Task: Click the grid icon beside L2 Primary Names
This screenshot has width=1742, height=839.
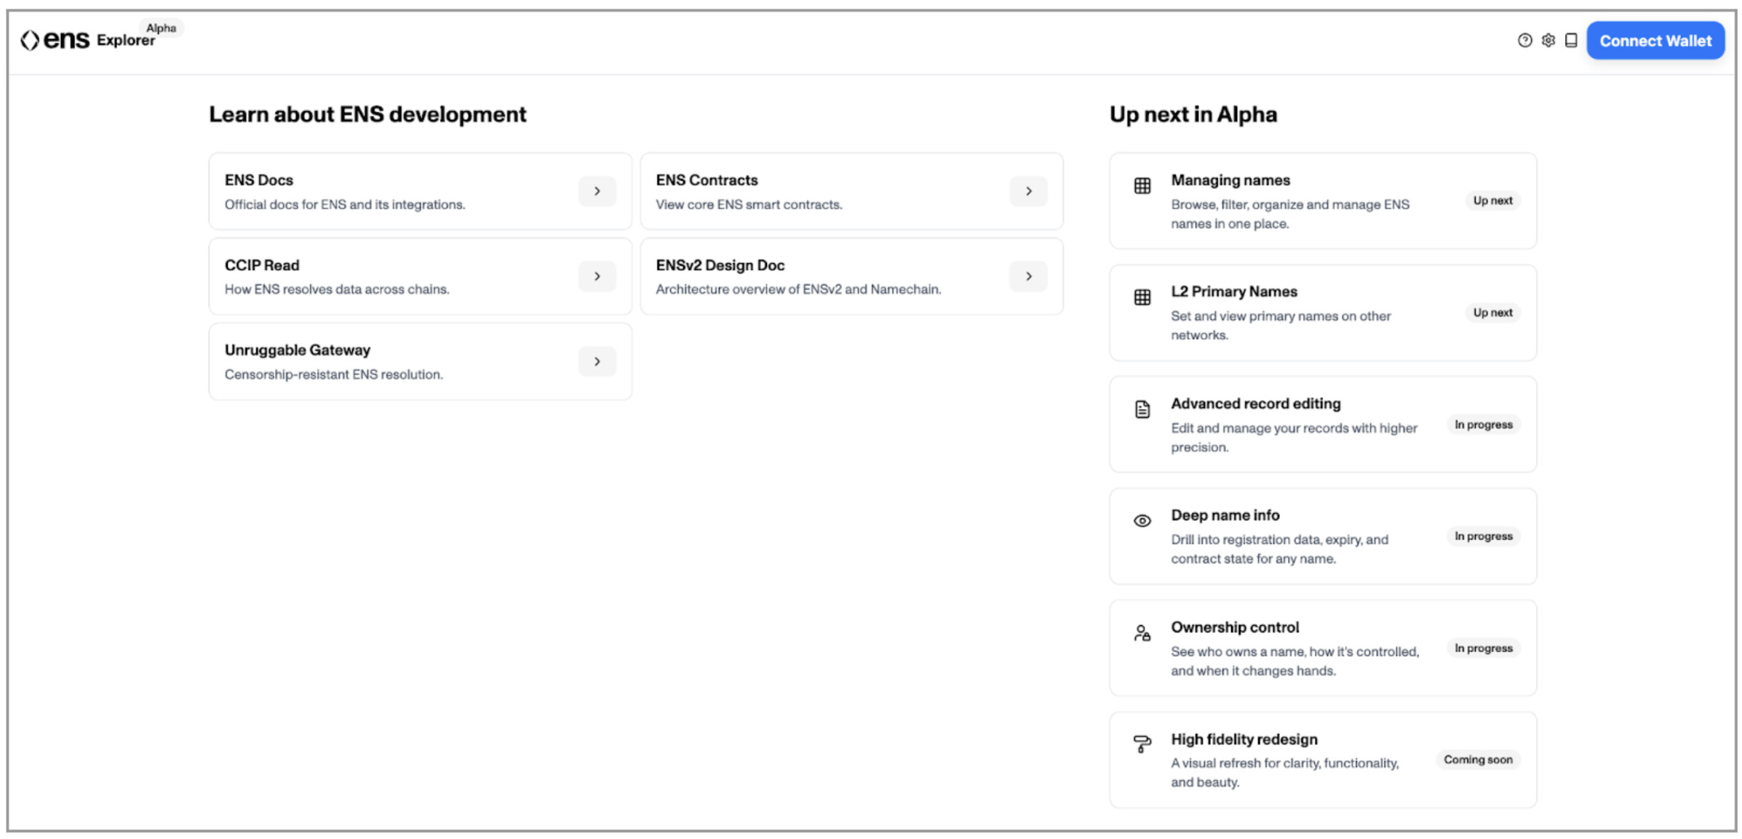Action: coord(1142,297)
